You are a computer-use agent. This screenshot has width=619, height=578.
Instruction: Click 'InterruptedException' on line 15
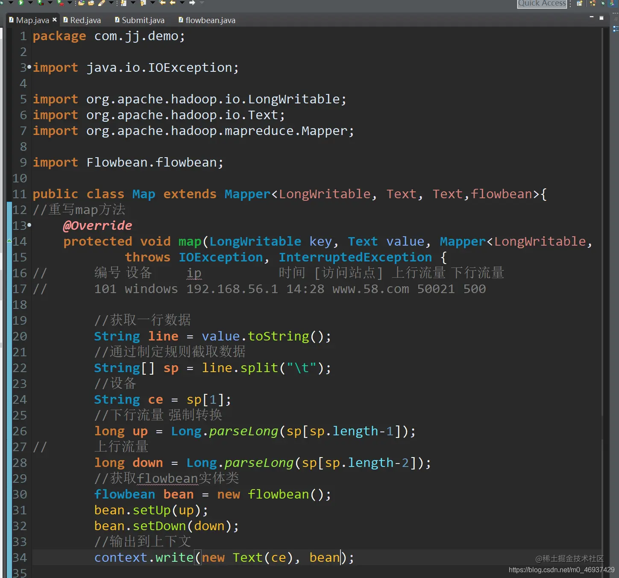coord(355,257)
